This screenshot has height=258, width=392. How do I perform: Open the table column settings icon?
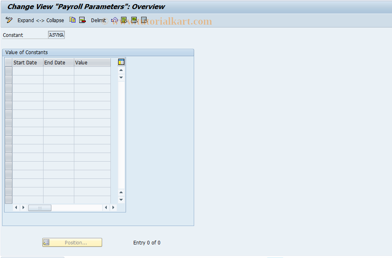click(121, 62)
